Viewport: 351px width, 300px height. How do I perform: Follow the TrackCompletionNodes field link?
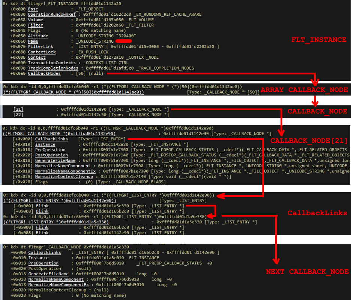pyautogui.click(x=53, y=68)
